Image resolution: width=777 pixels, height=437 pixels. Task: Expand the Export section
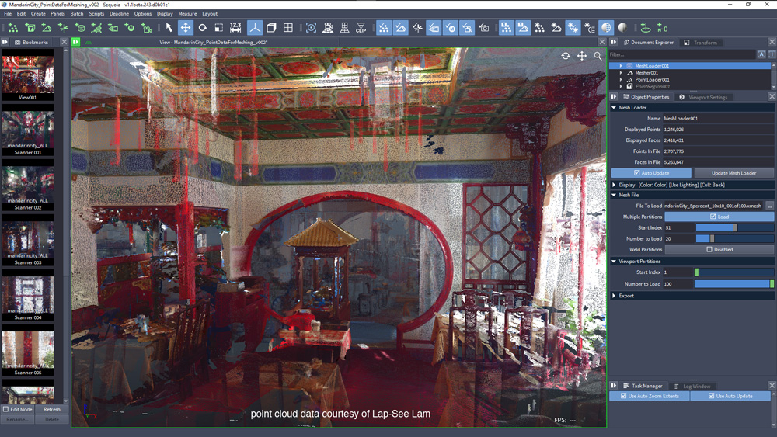[x=614, y=296]
